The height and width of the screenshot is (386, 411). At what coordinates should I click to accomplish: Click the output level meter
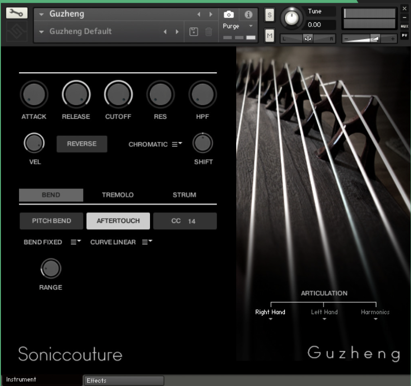pyautogui.click(x=369, y=18)
